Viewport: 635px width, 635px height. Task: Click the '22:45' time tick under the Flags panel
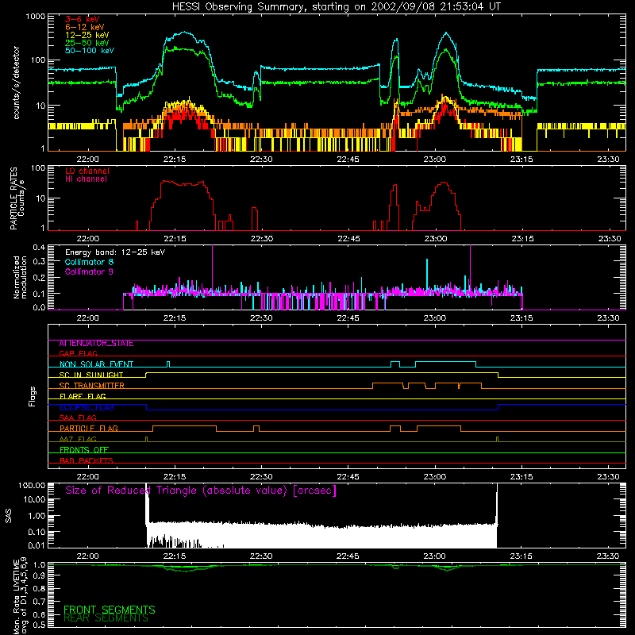(x=348, y=477)
